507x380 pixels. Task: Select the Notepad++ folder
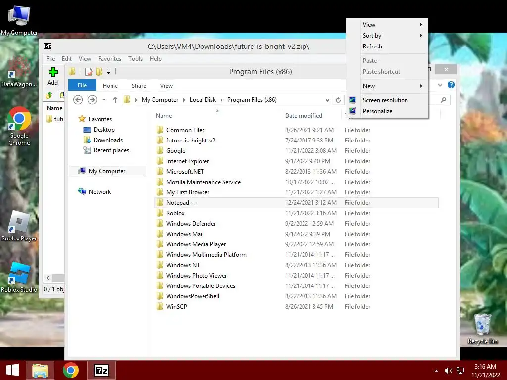tap(296, 202)
